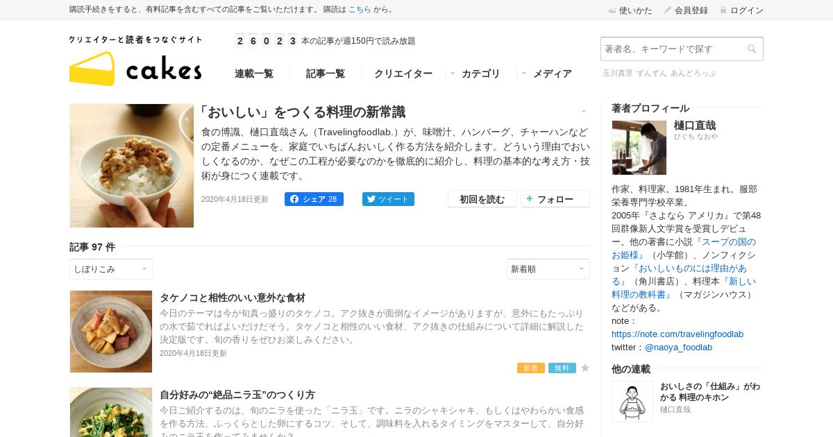The width and height of the screenshot is (833, 437).
Task: Click 2020年4月18日更新 under タケノコ article
Action: coord(193,353)
